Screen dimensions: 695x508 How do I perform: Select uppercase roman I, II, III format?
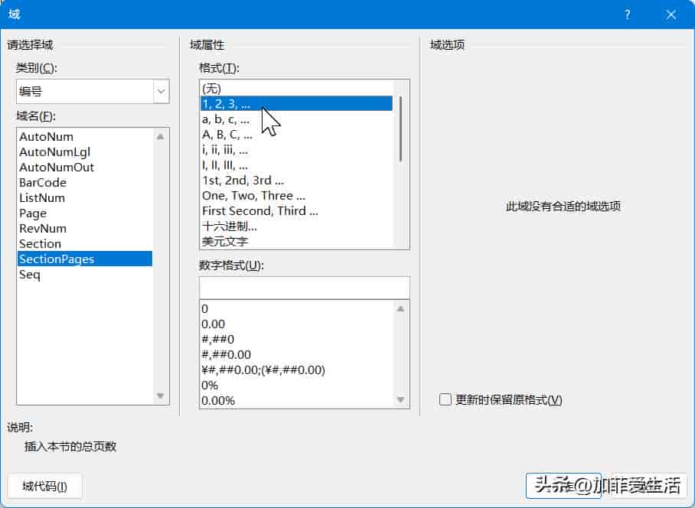(x=296, y=164)
